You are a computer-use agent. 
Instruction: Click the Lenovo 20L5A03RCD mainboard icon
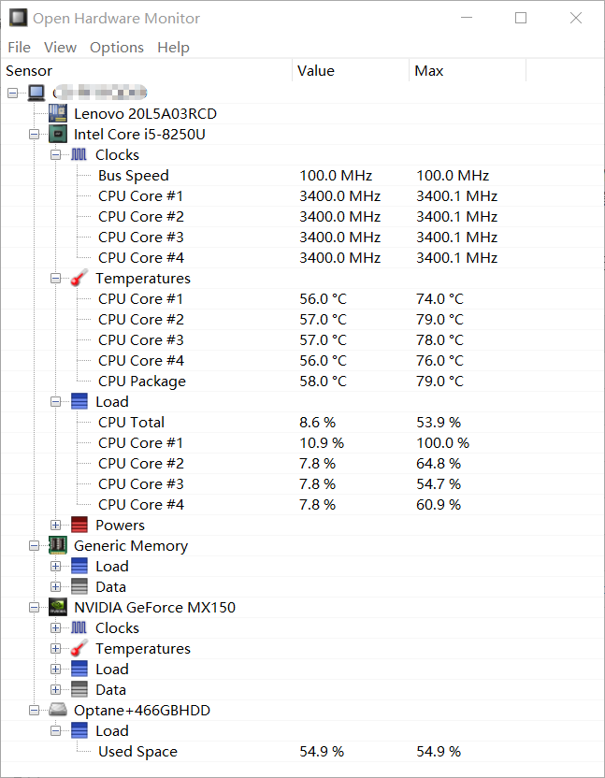pyautogui.click(x=58, y=113)
